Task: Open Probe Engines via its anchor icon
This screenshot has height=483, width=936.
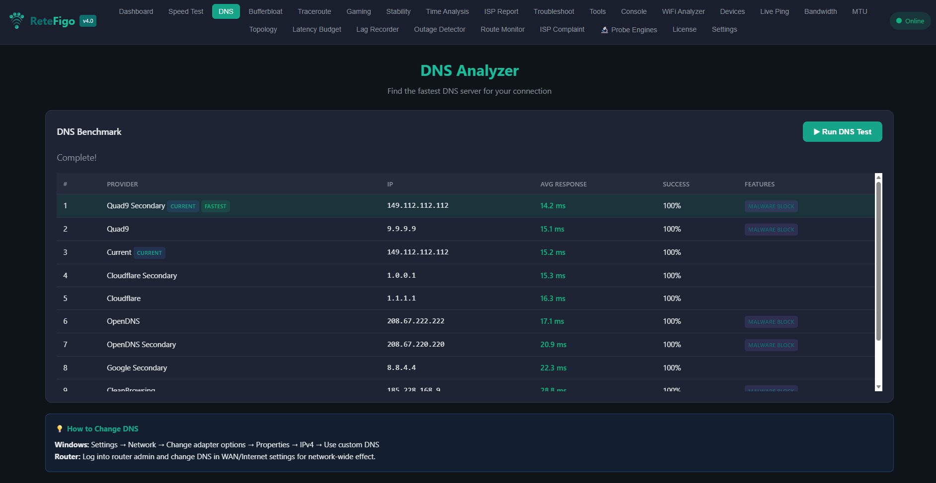Action: [604, 30]
